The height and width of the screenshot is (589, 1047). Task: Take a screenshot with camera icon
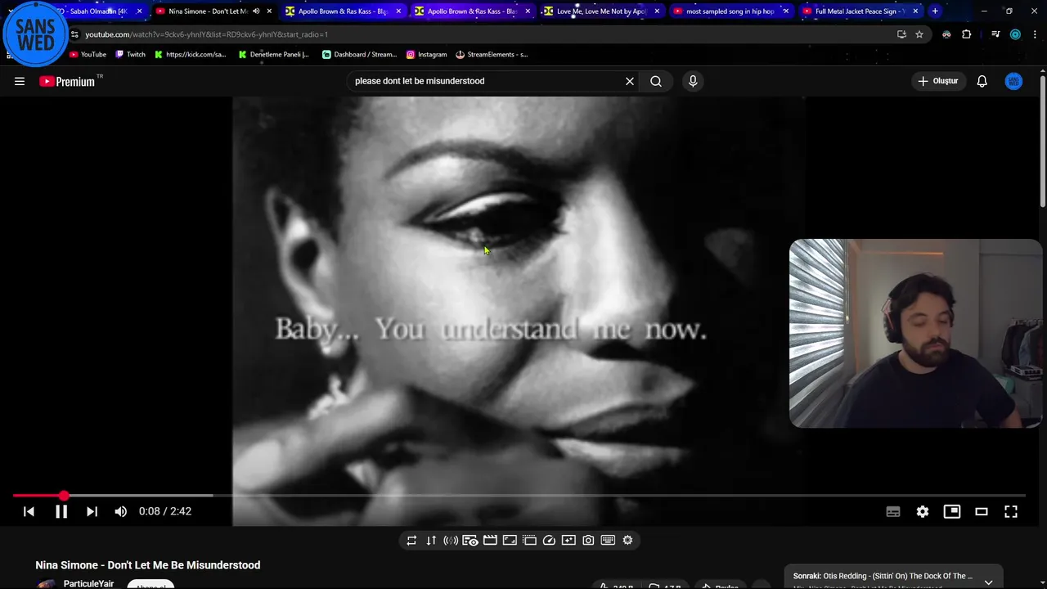588,540
